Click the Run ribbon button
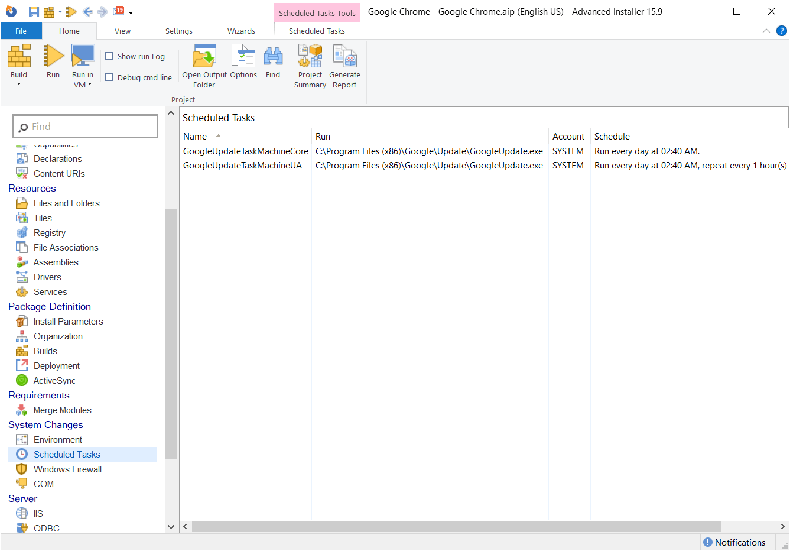 (x=53, y=61)
